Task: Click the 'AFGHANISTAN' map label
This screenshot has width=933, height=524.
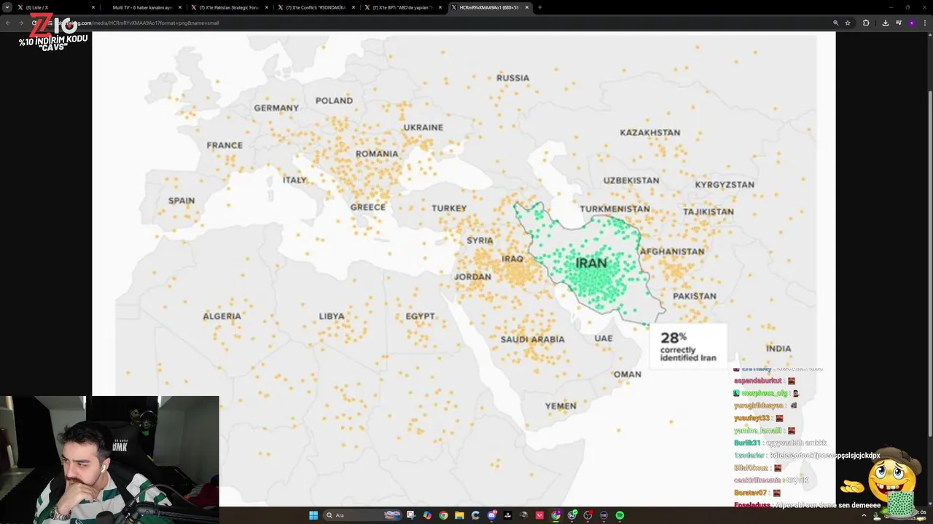Action: [x=672, y=251]
